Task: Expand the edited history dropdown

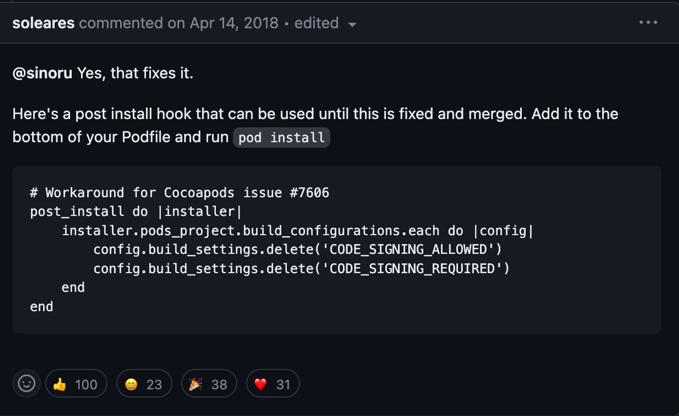Action: (x=325, y=23)
